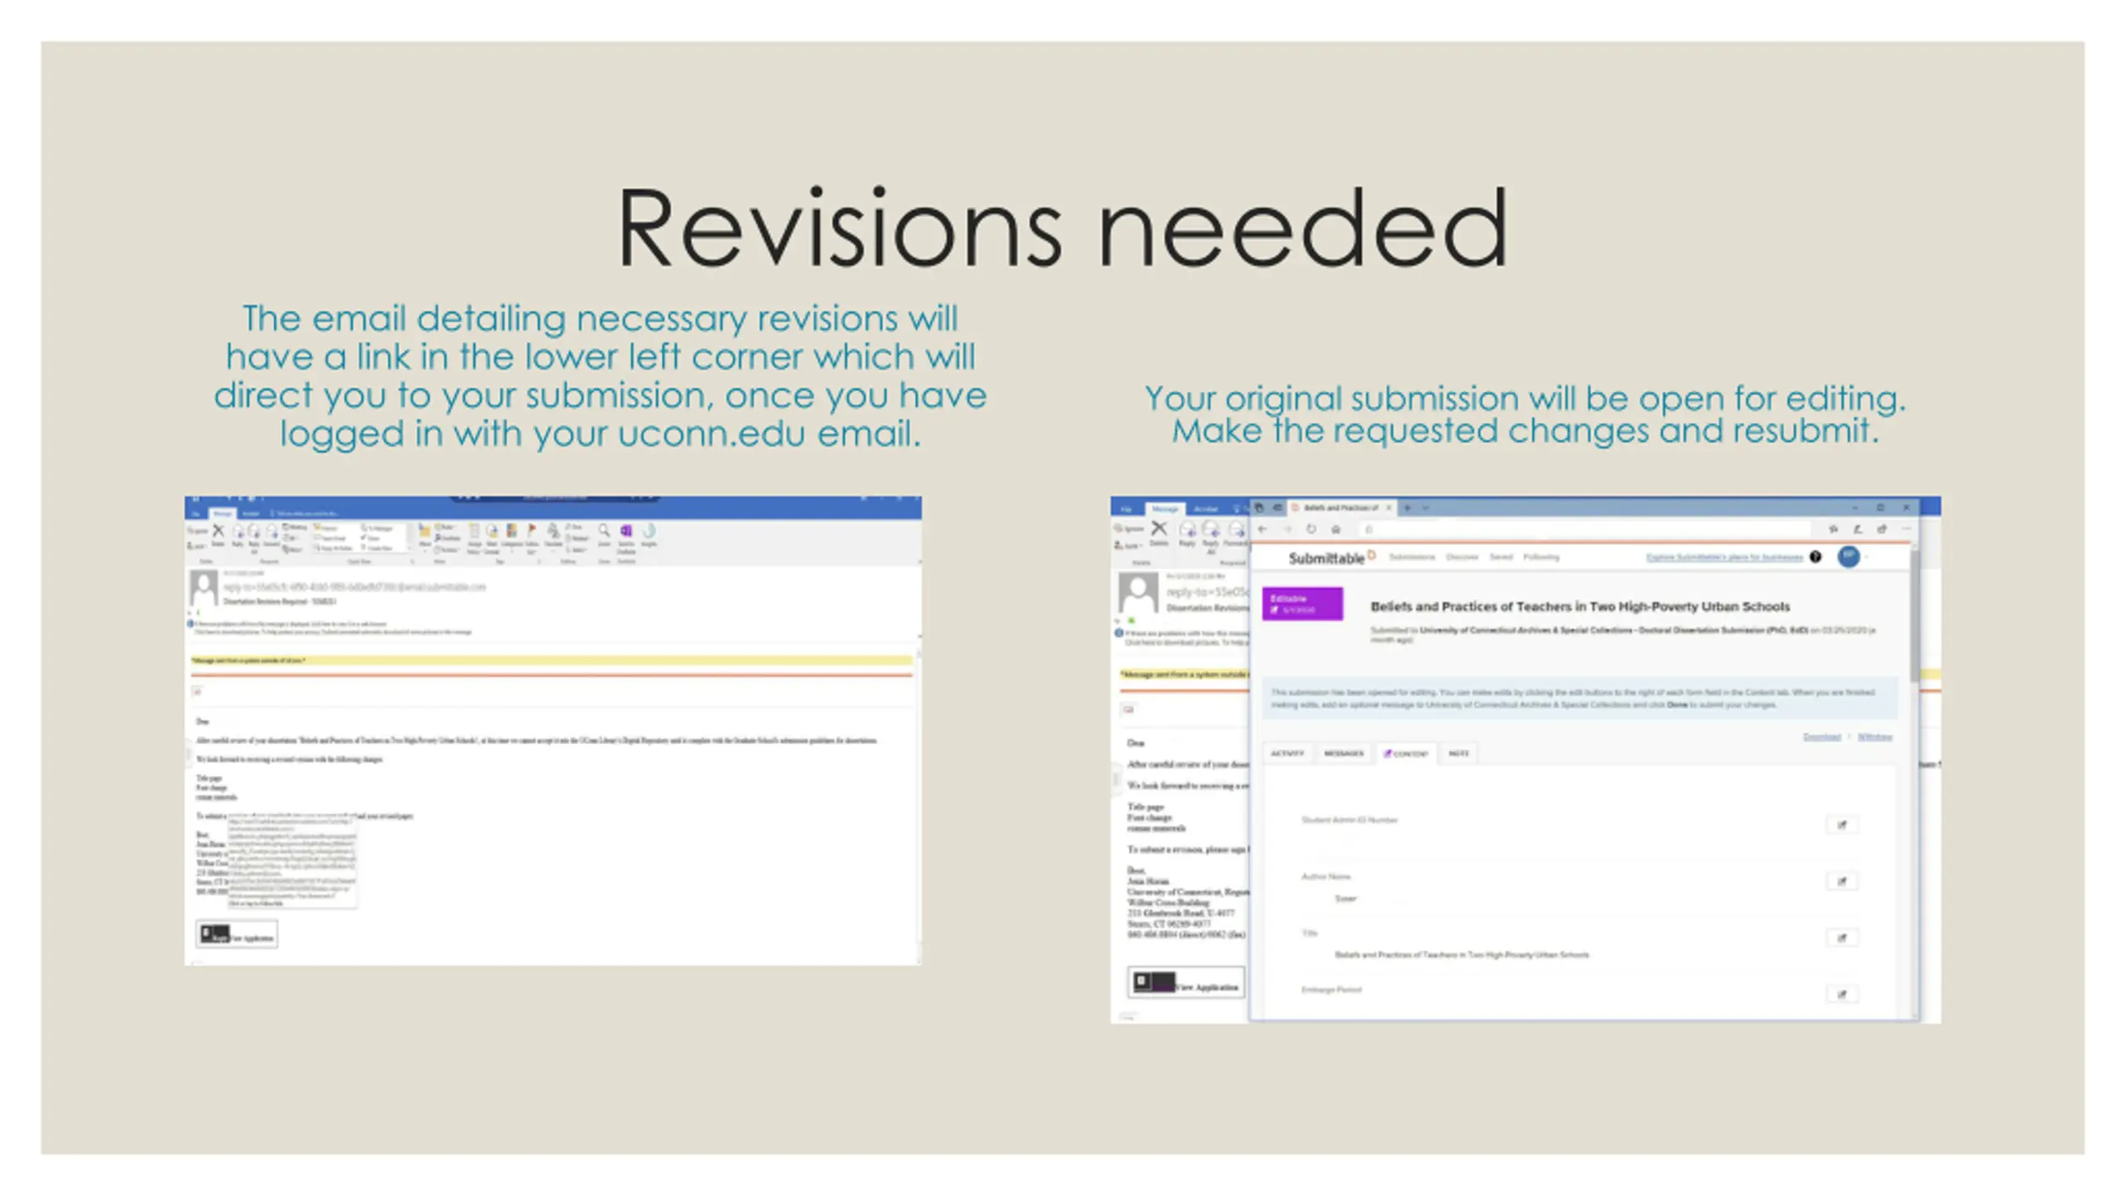
Task: Click the browser address bar
Action: [1578, 529]
